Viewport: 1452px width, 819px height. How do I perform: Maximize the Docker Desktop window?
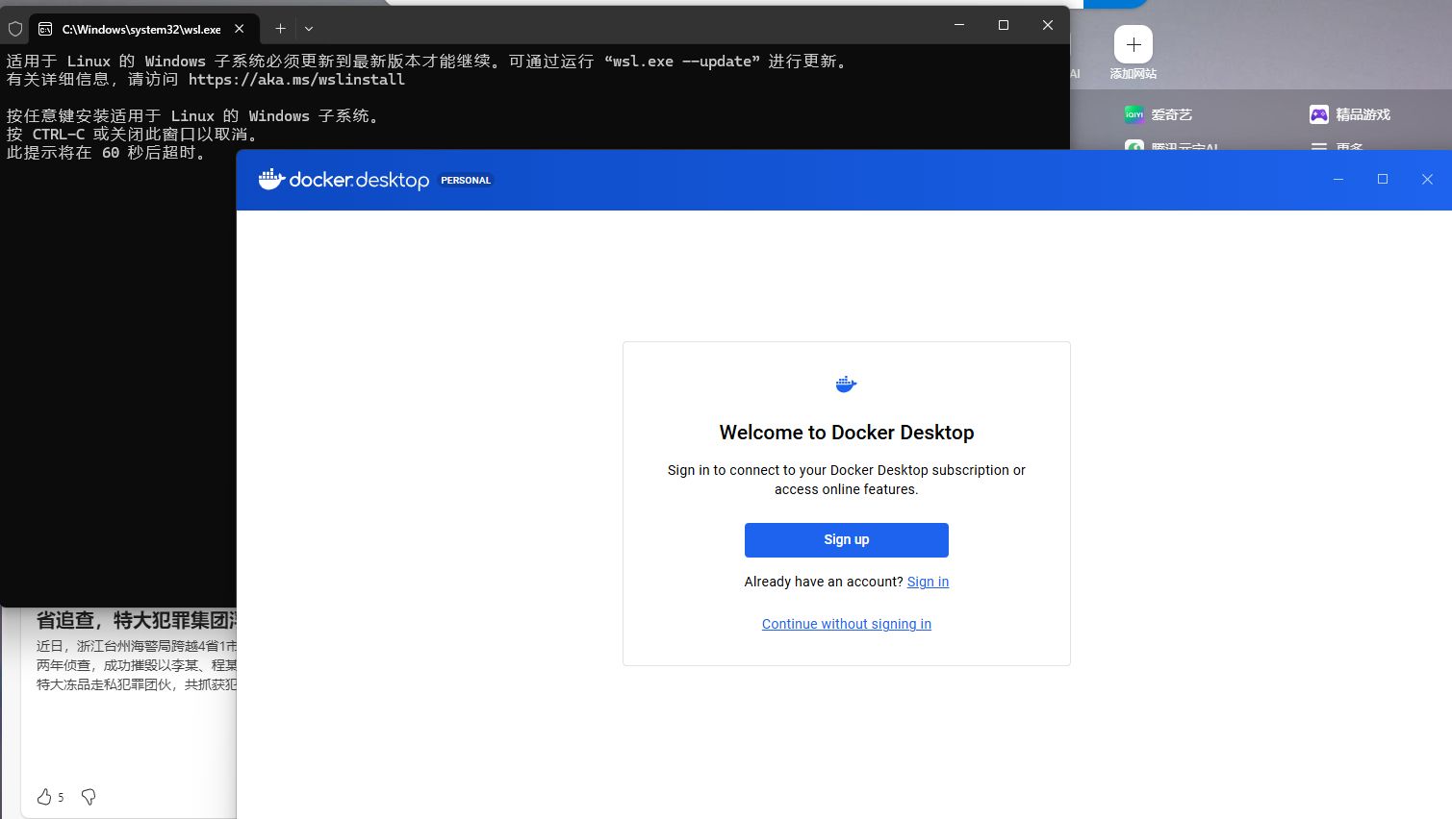[1383, 180]
